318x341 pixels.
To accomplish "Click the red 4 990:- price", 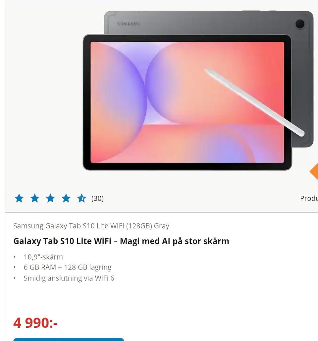I will tap(35, 323).
